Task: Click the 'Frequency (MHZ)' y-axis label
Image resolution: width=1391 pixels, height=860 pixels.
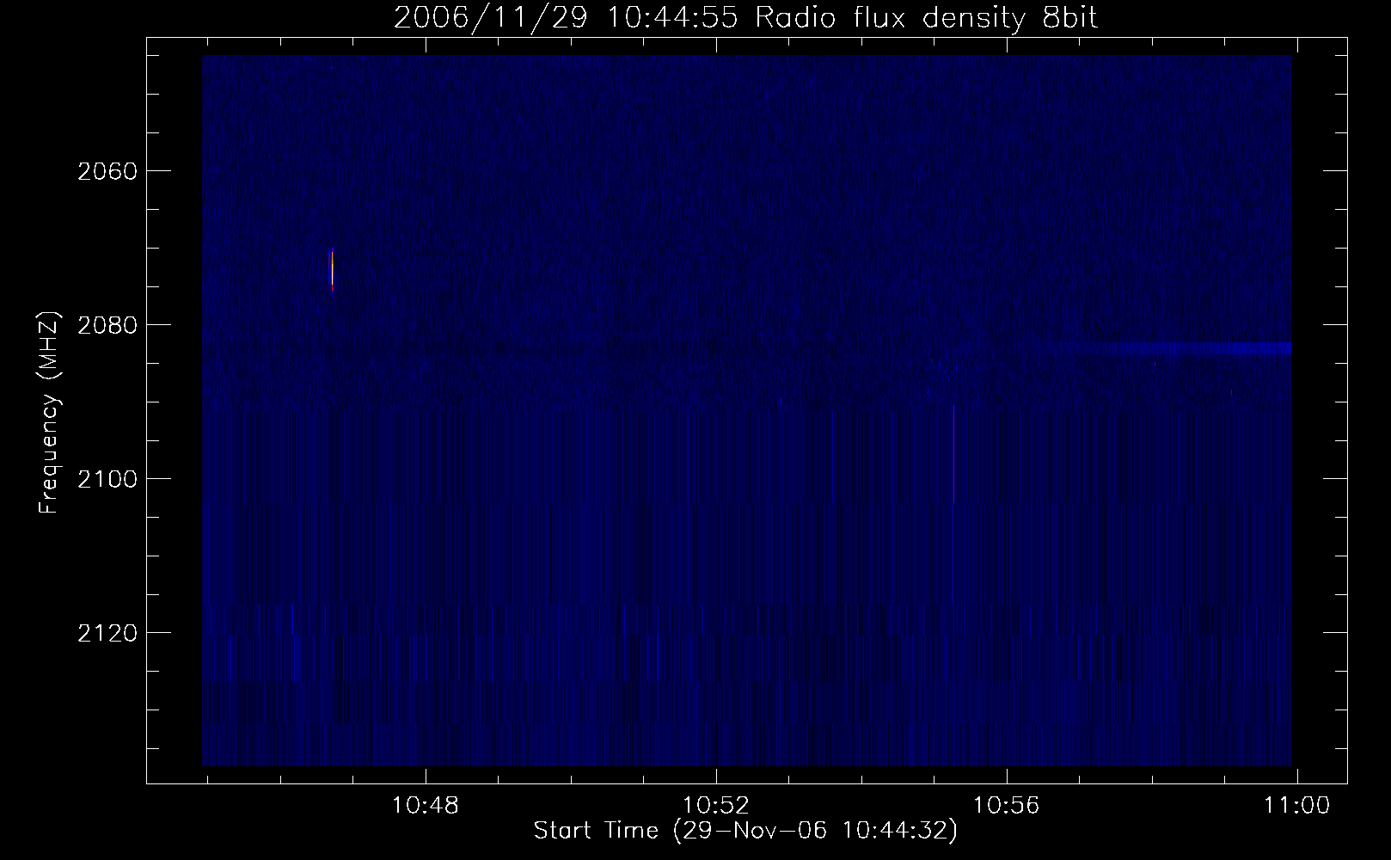Action: [49, 414]
